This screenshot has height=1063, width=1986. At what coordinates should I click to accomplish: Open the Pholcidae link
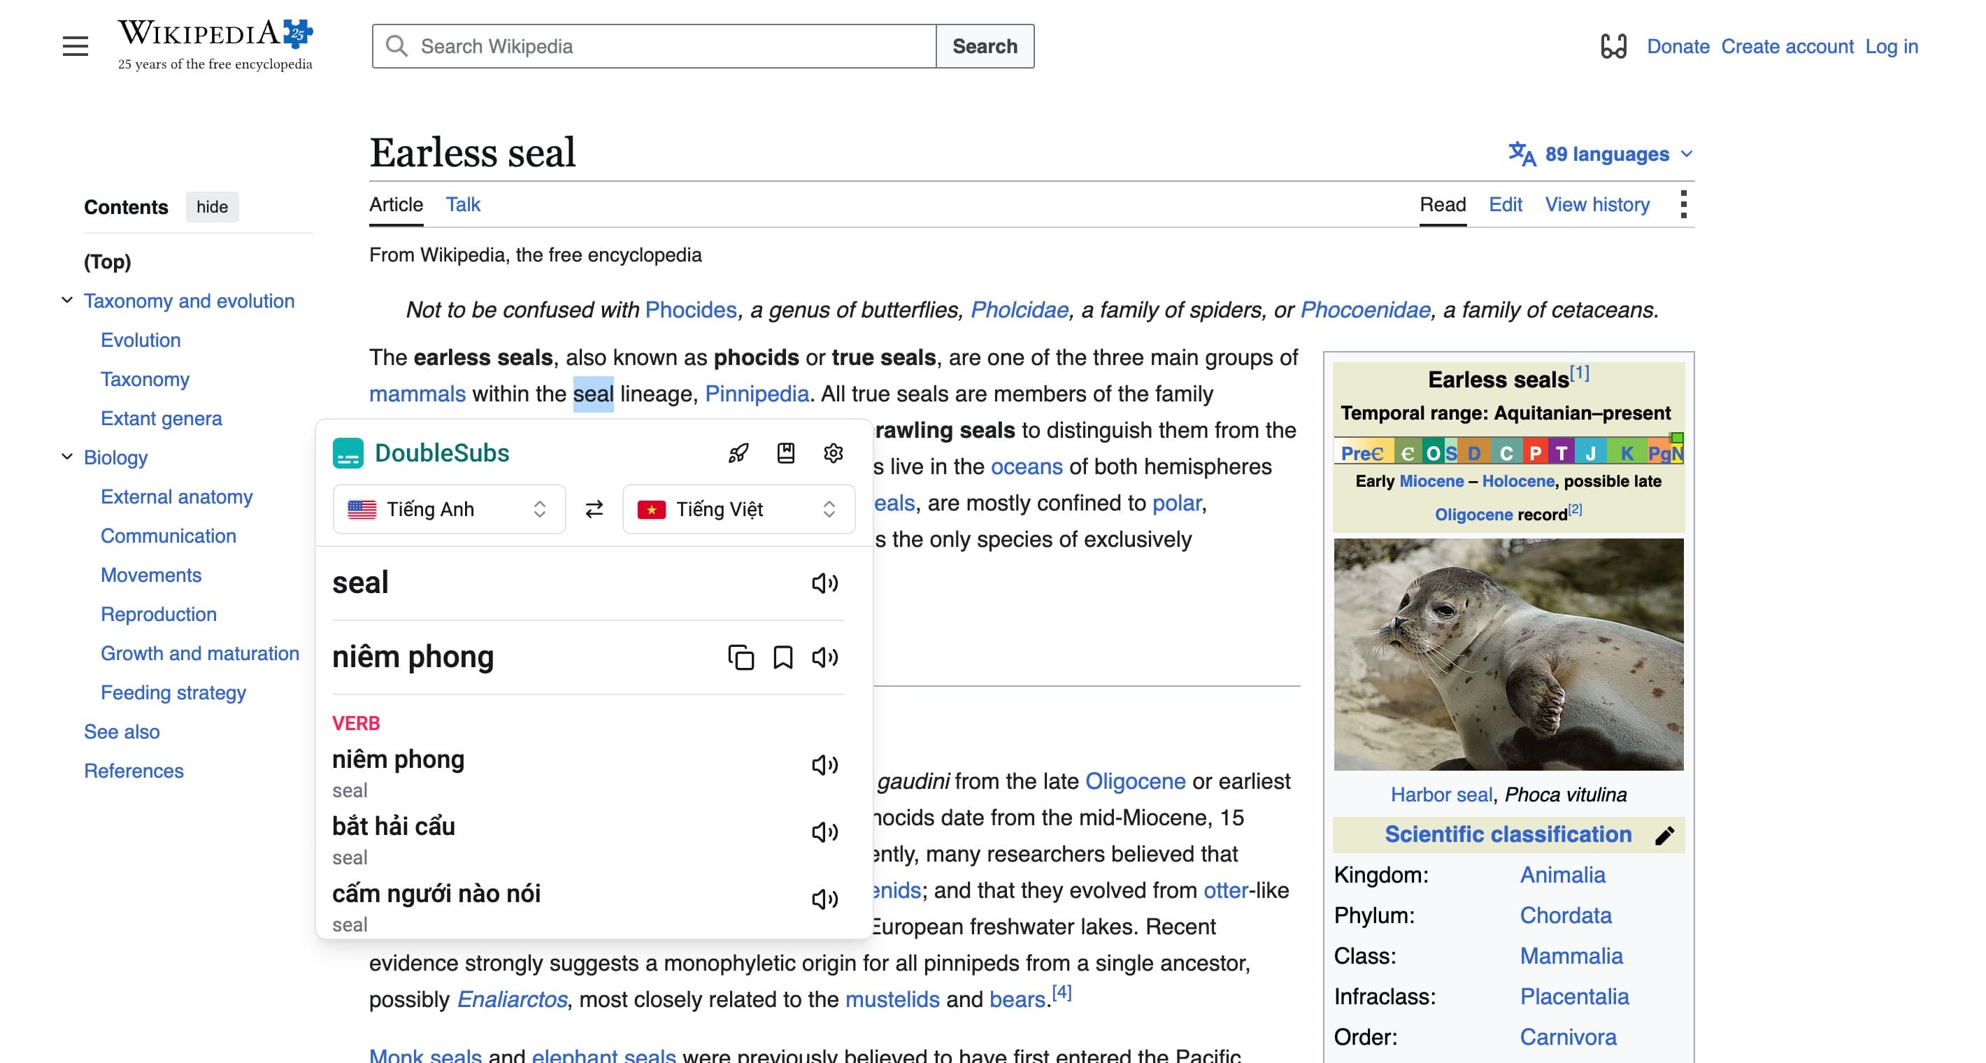coord(1019,310)
